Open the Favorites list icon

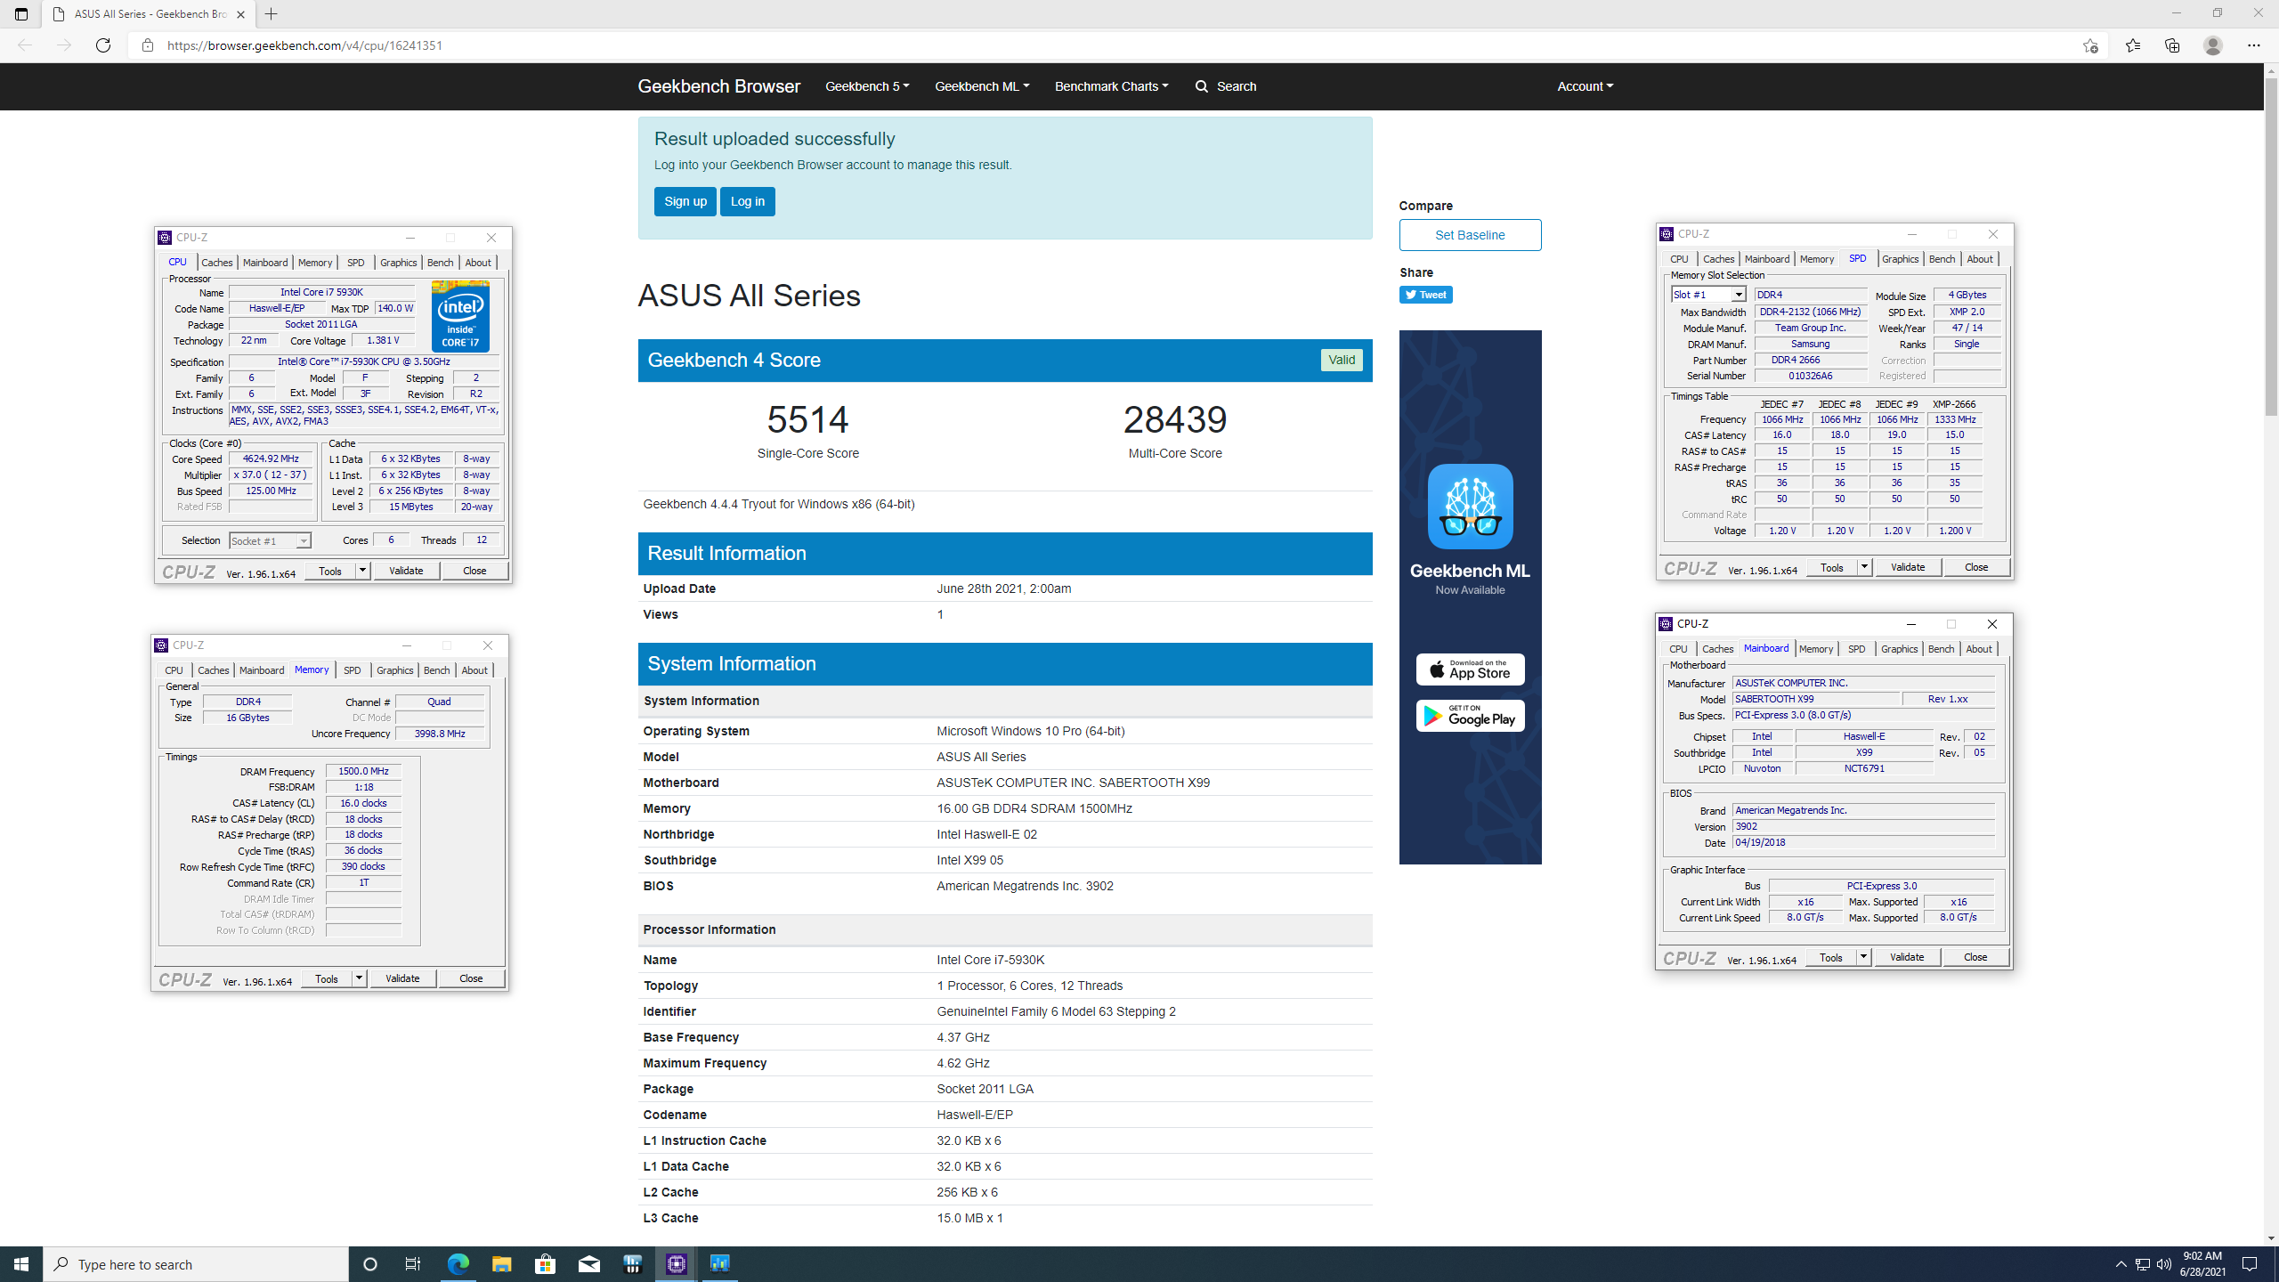(x=2133, y=45)
